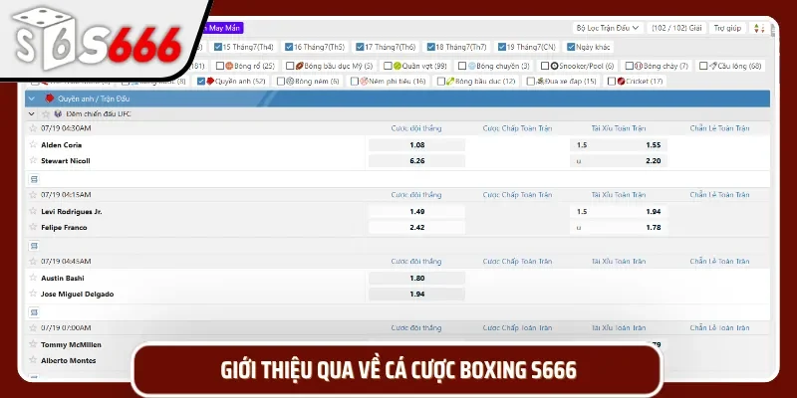797x398 pixels.
Task: Select over 1.5 odds 1.94 in Levi Rodrigues match
Action: pyautogui.click(x=619, y=211)
